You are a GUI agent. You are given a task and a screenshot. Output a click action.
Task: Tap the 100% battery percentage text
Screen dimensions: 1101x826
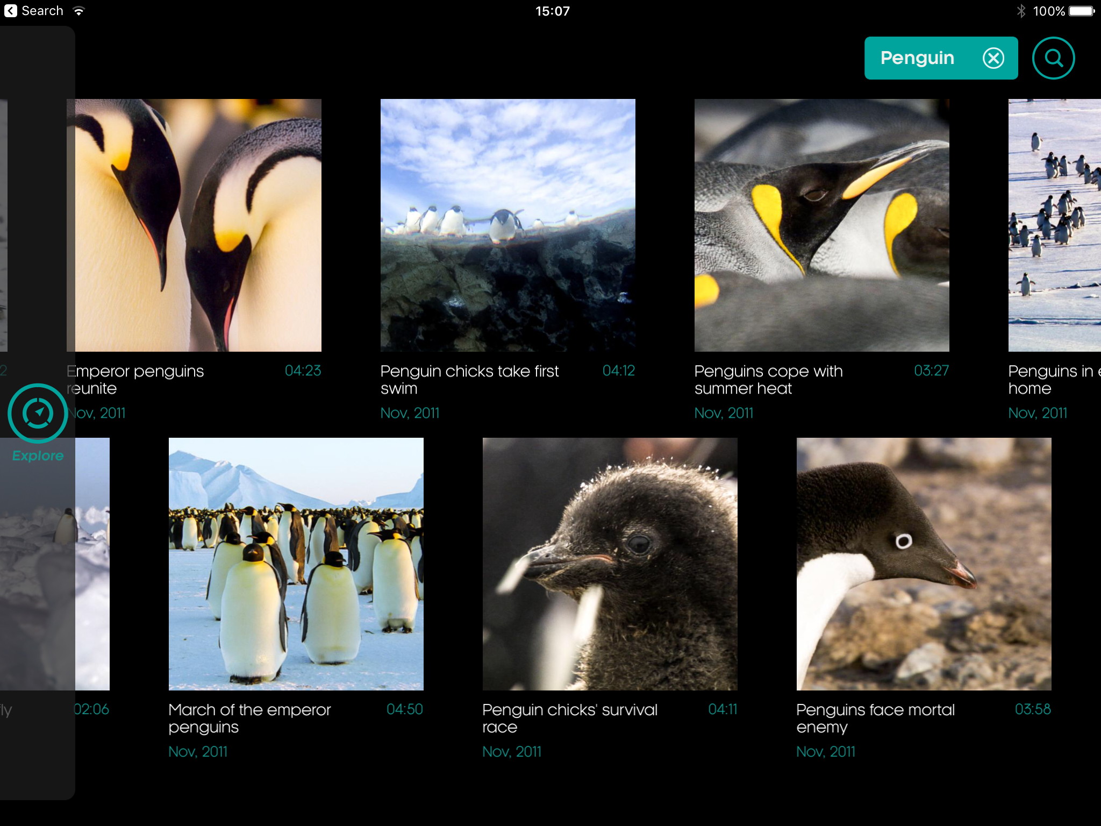[x=1049, y=11]
